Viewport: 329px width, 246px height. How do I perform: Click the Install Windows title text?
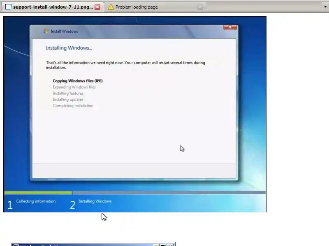[x=65, y=32]
